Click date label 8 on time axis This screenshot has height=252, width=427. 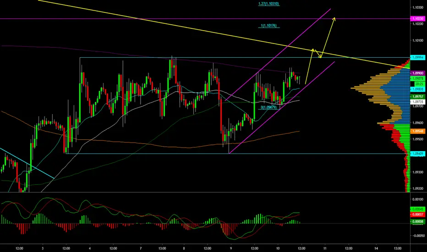point(184,248)
